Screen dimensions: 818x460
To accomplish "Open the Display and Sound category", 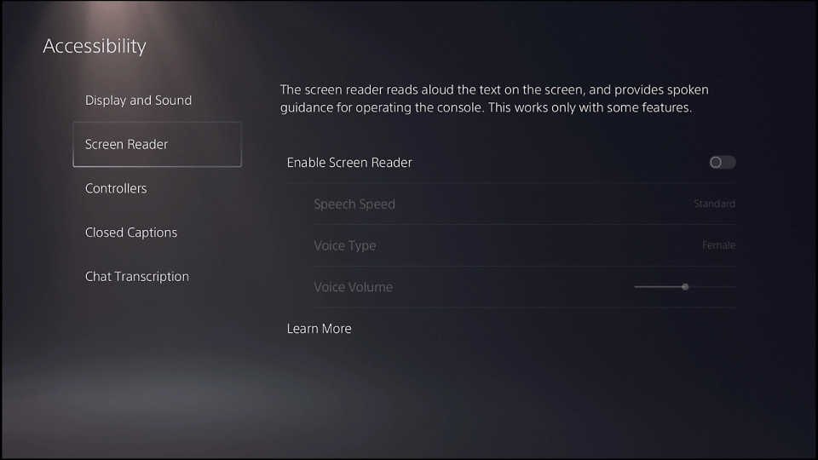I will click(138, 101).
